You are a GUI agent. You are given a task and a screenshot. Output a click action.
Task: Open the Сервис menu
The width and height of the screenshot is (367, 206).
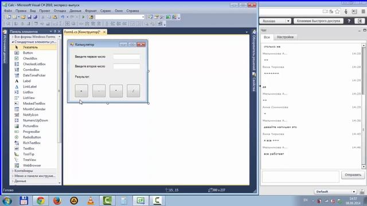tap(106, 11)
